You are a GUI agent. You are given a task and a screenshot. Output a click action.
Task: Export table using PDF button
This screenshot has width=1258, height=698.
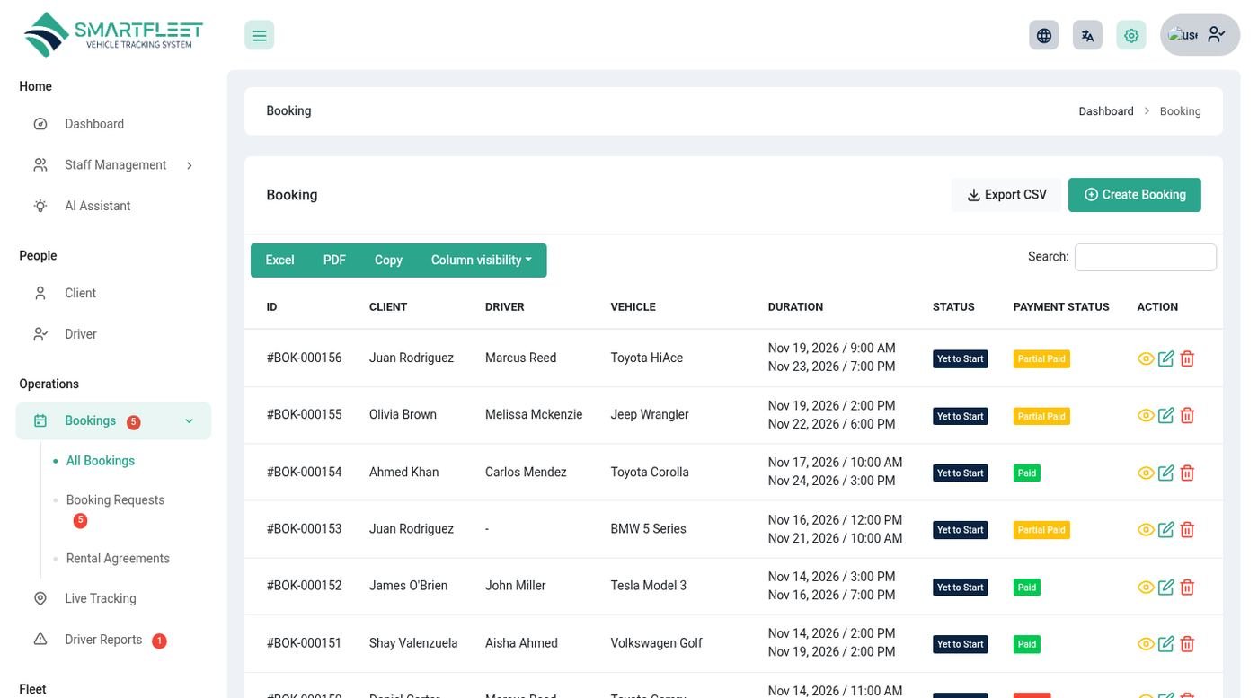(334, 260)
